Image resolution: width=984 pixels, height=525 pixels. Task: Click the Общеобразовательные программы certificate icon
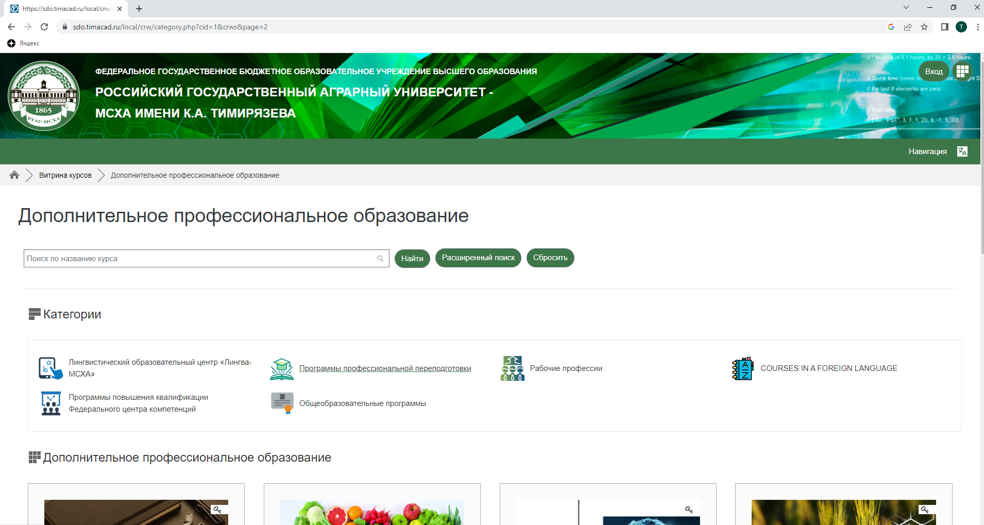click(x=282, y=403)
